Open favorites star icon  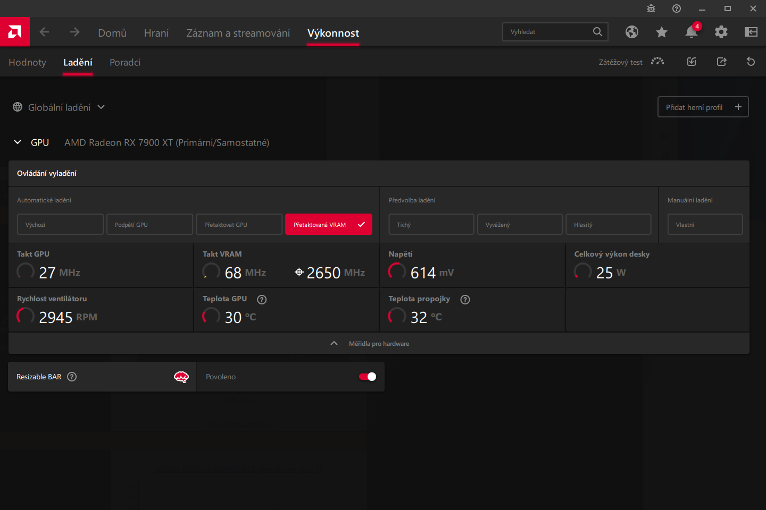(x=662, y=32)
